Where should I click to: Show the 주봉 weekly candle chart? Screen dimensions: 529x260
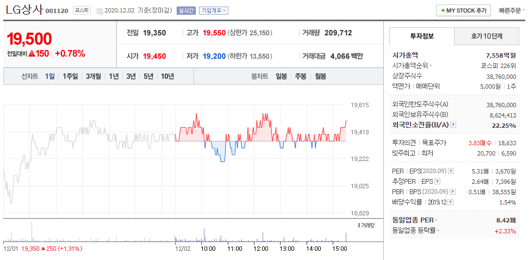click(x=301, y=76)
